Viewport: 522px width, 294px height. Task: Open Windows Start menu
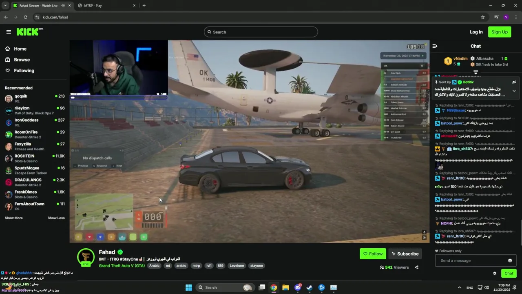click(x=189, y=287)
